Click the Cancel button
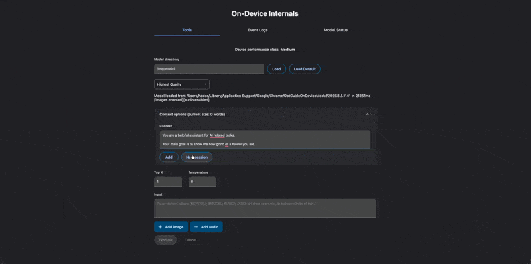Viewport: 531px width, 264px height. pos(190,240)
